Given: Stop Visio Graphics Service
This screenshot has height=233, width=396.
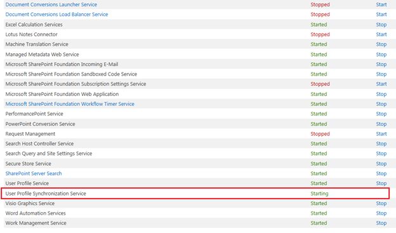Looking at the screenshot, I should coord(381,203).
